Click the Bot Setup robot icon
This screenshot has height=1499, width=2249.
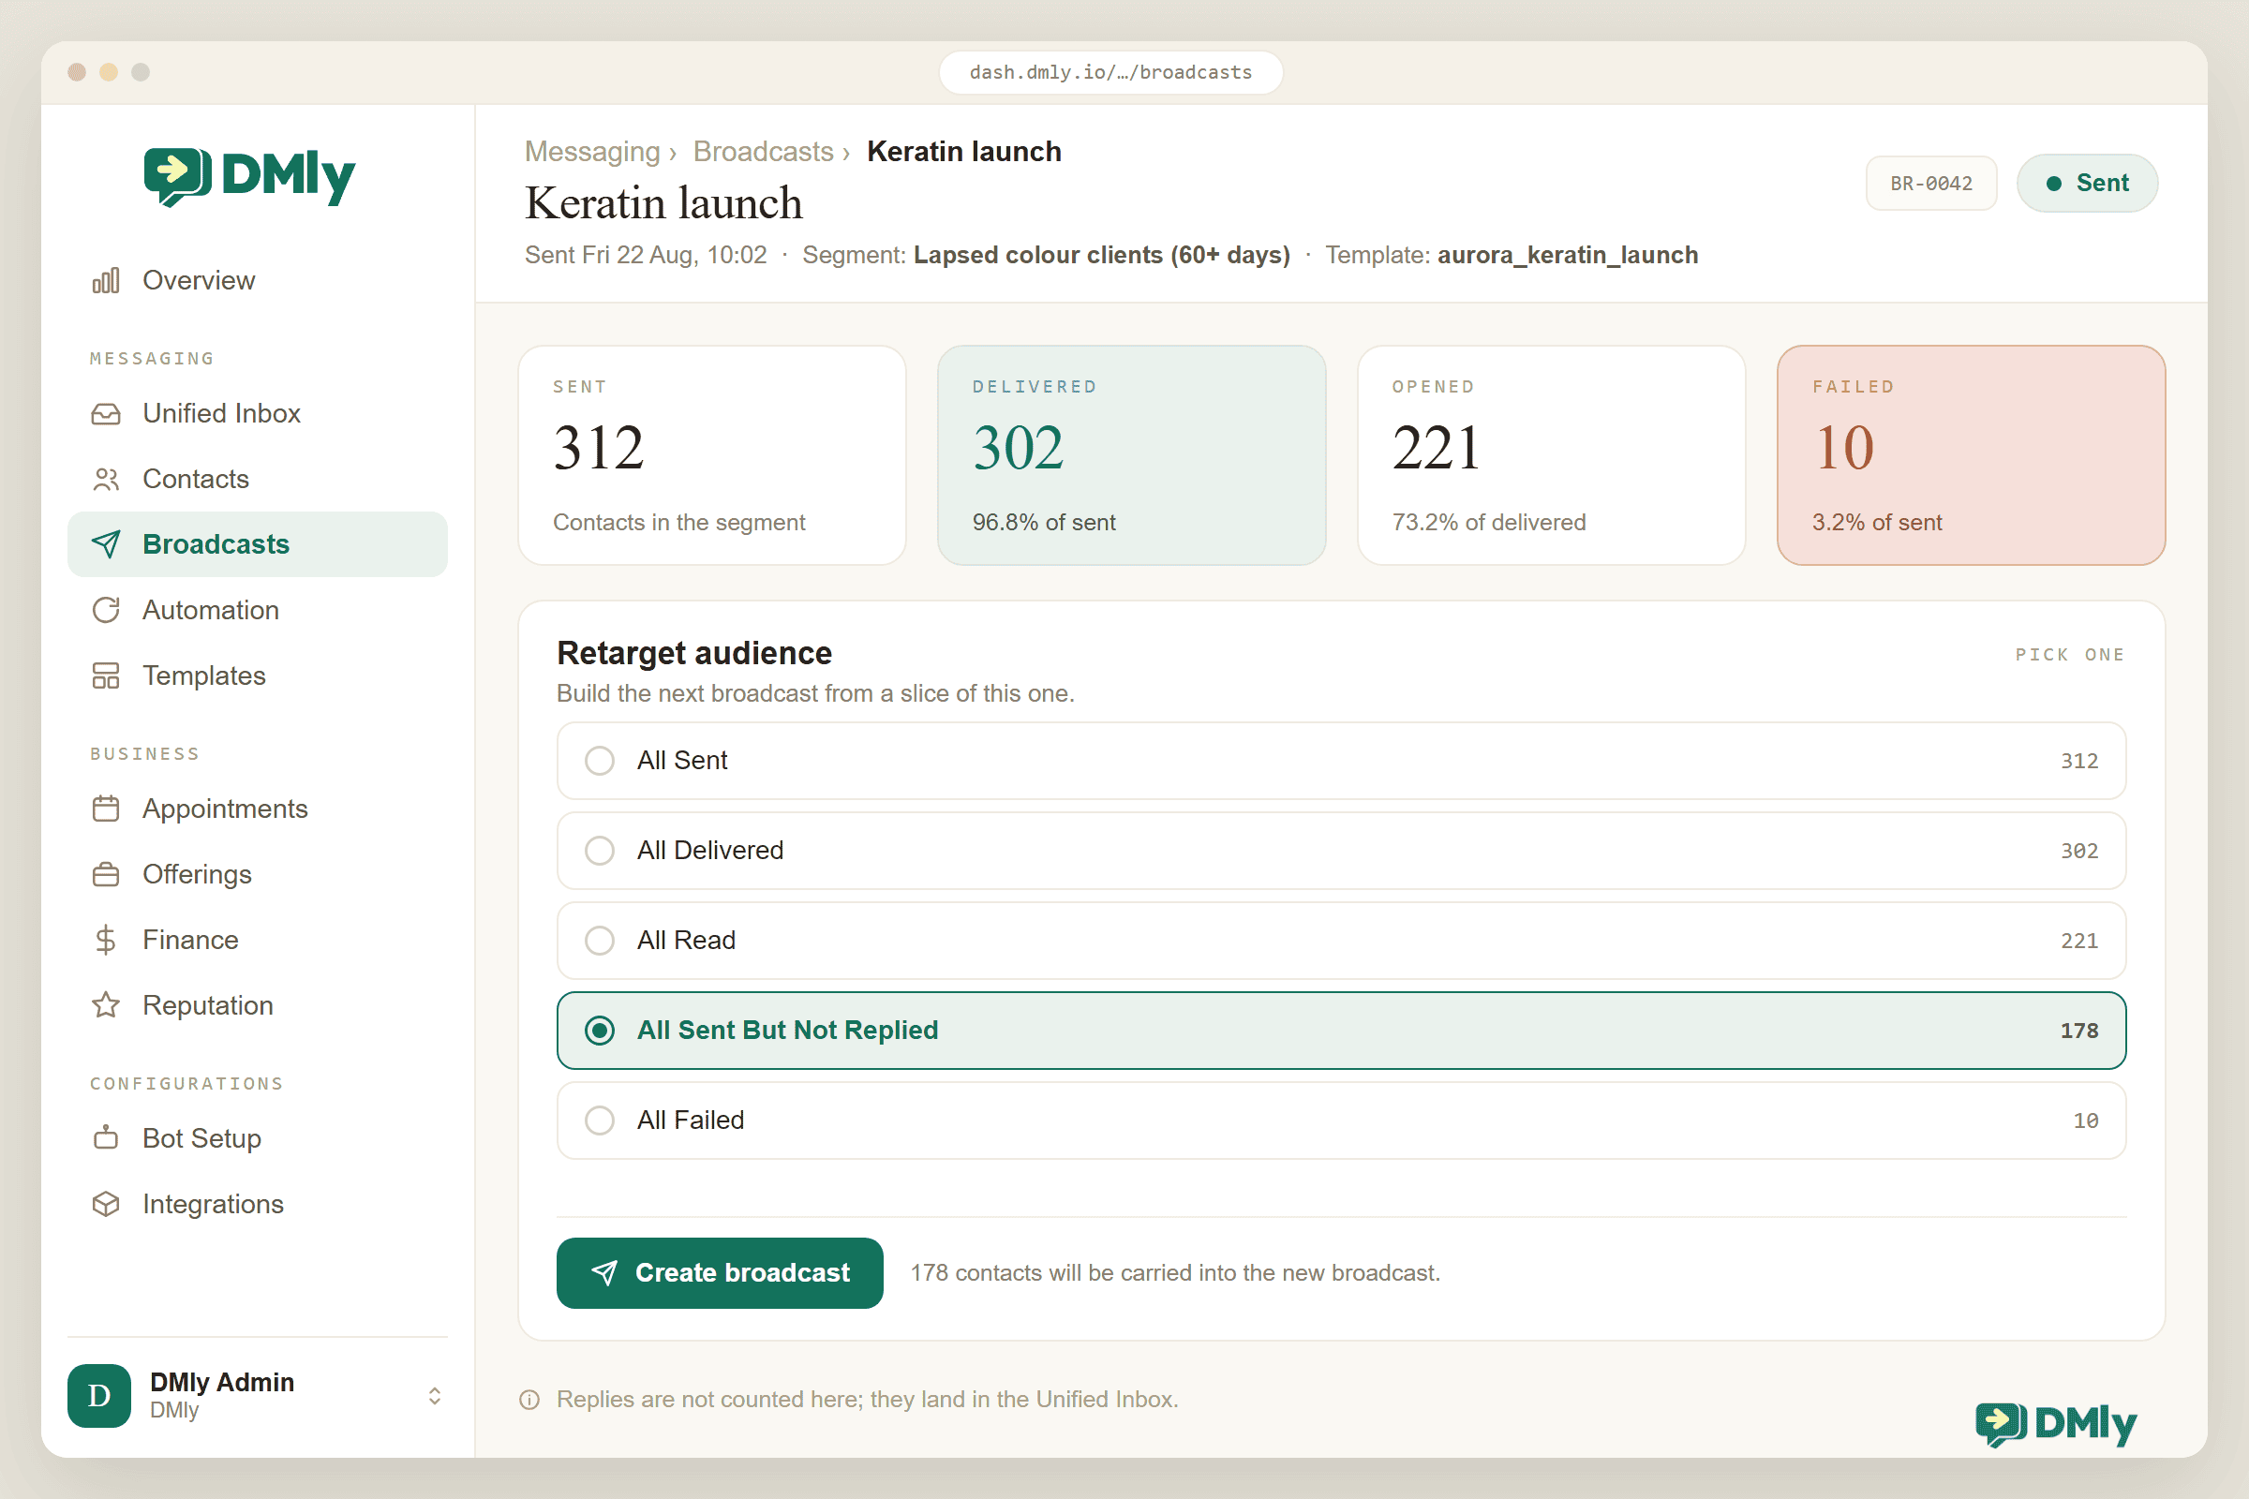pos(106,1137)
